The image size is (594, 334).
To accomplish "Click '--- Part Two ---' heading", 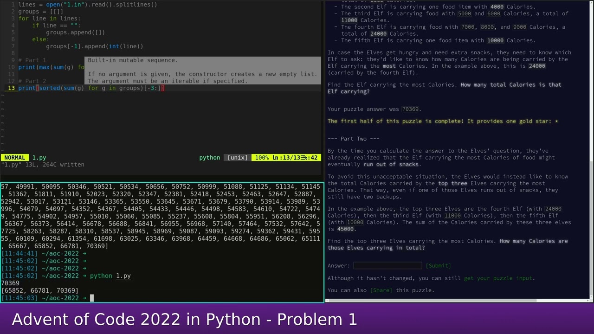I will click(x=354, y=139).
